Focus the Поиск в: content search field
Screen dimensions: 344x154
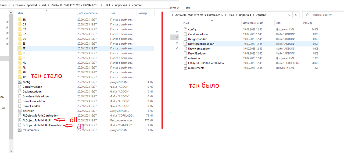click(323, 15)
